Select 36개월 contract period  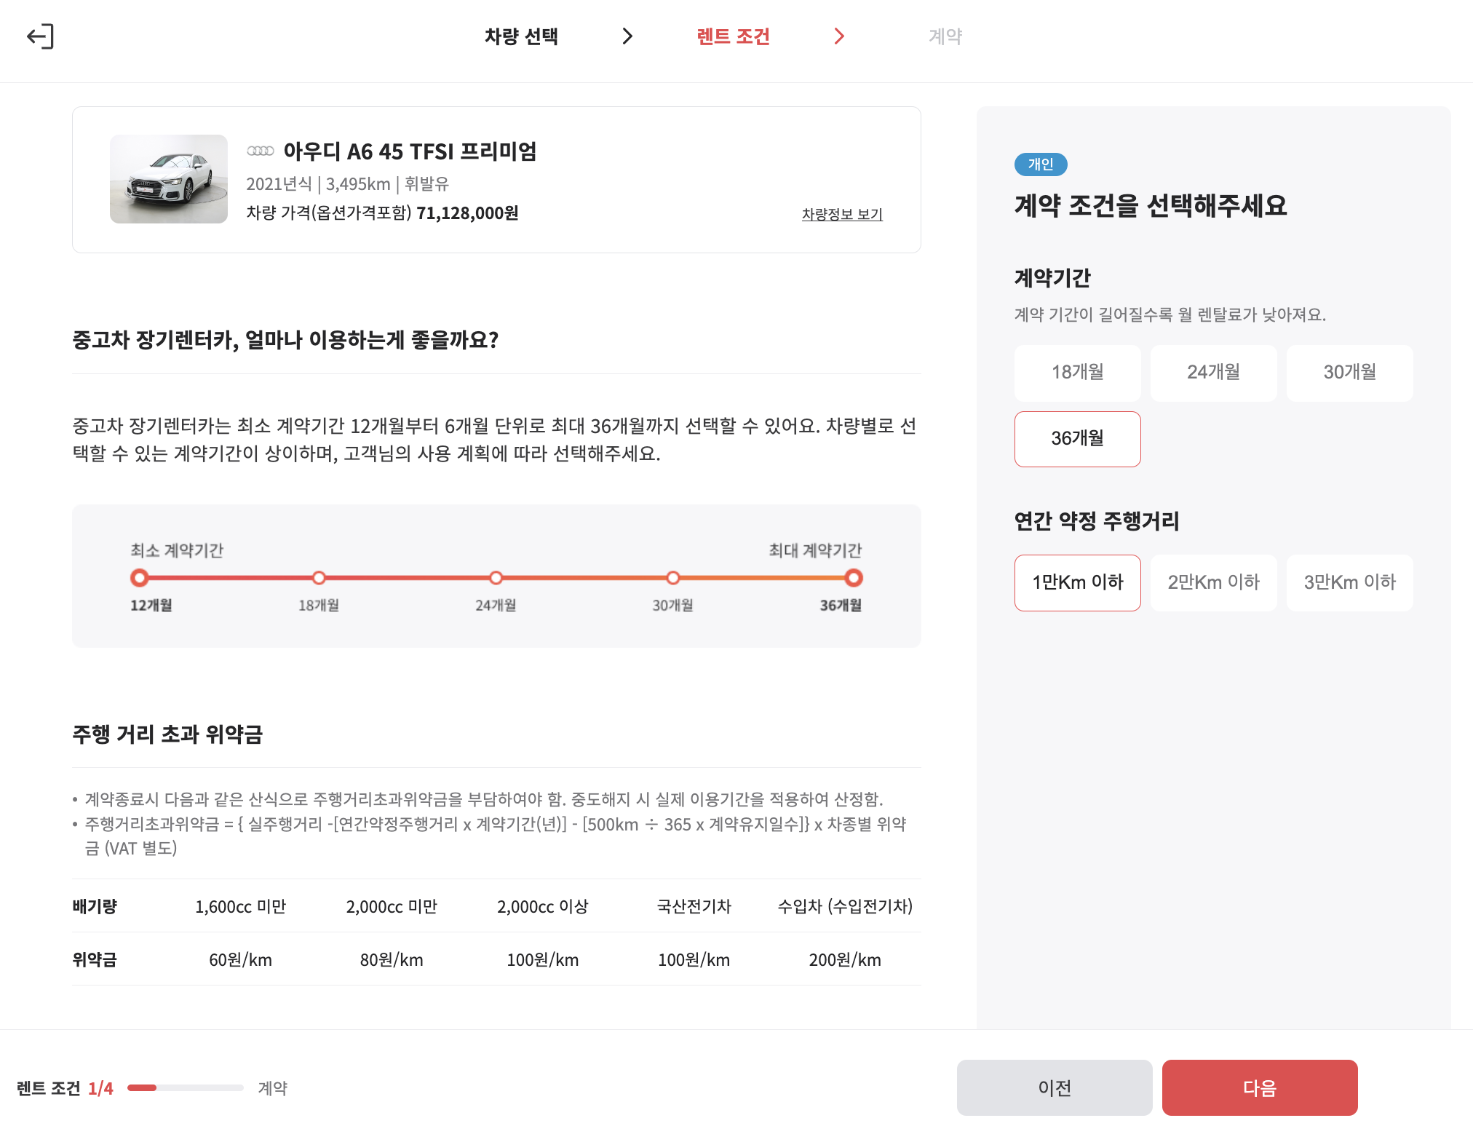click(1077, 439)
